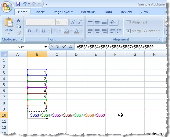This screenshot has height=137, width=170.
Task: Toggle Bold formatting
Action: point(30,31)
